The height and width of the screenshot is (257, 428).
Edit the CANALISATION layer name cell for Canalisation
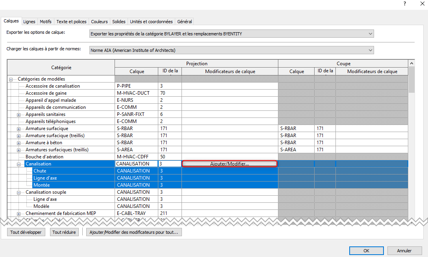click(x=136, y=164)
